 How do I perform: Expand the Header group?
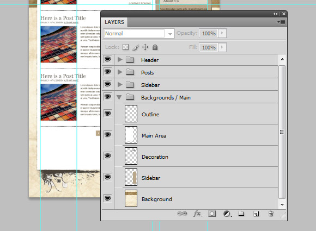click(x=120, y=59)
